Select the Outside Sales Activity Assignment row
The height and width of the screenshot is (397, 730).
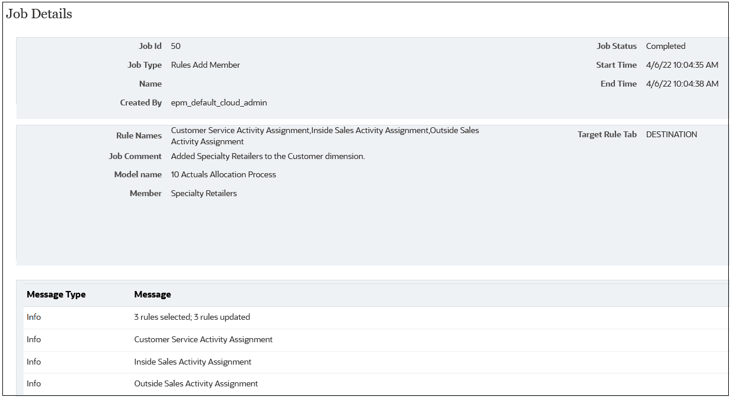(194, 383)
